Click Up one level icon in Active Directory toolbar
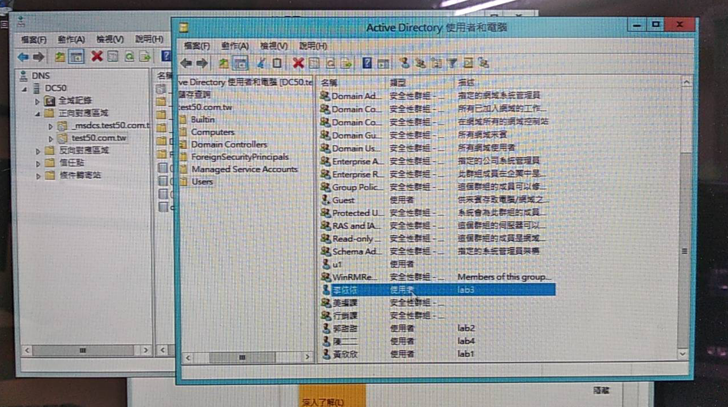This screenshot has height=407, width=728. point(223,63)
